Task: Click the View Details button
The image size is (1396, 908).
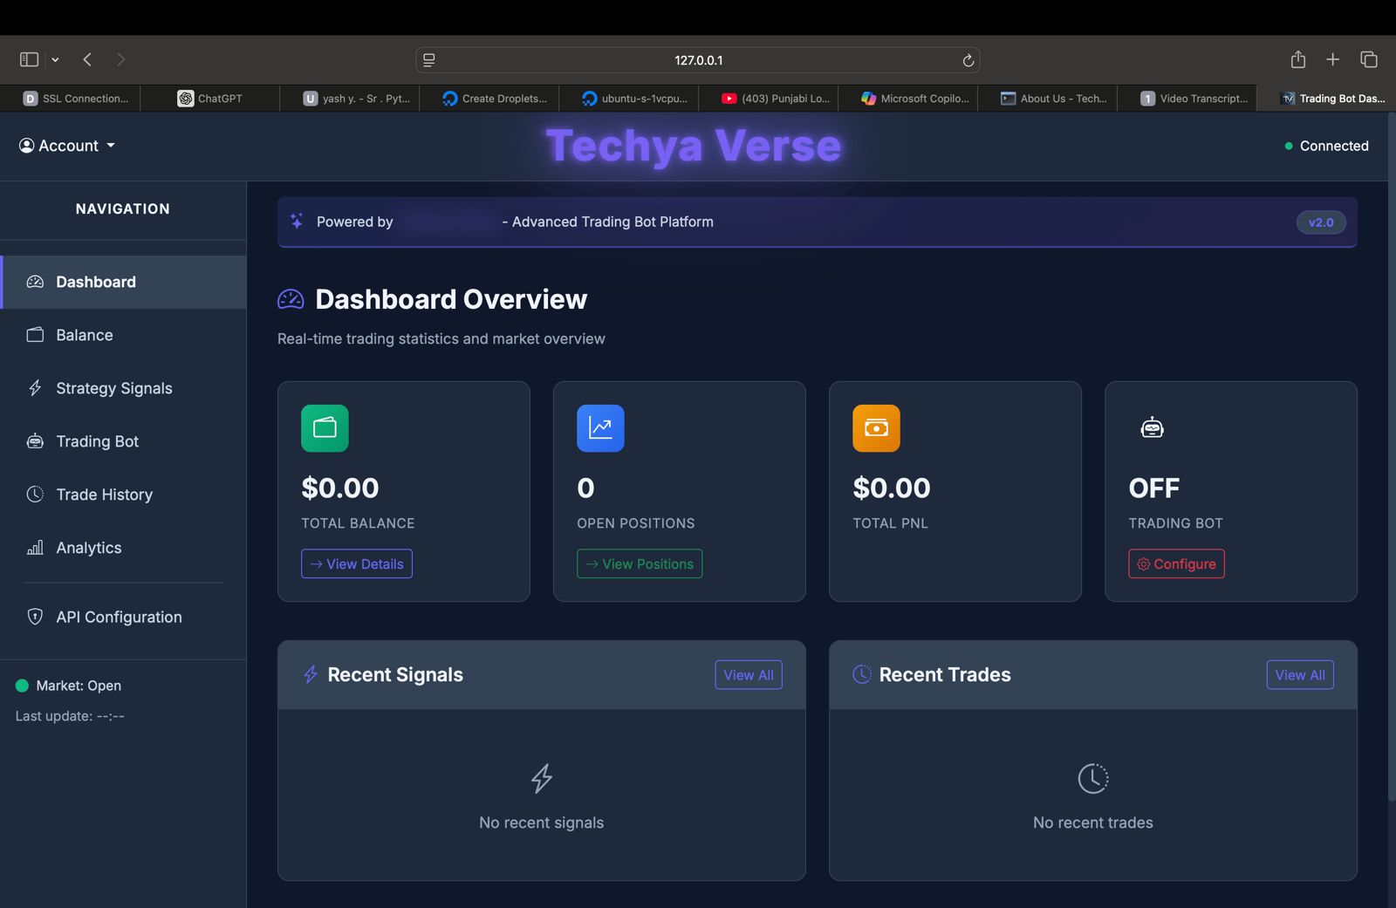Action: 357,563
